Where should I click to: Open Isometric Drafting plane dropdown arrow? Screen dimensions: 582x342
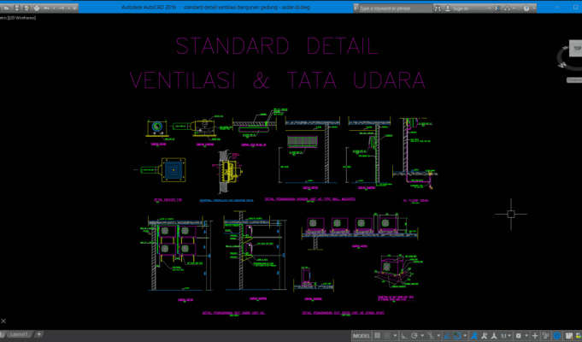click(x=438, y=336)
